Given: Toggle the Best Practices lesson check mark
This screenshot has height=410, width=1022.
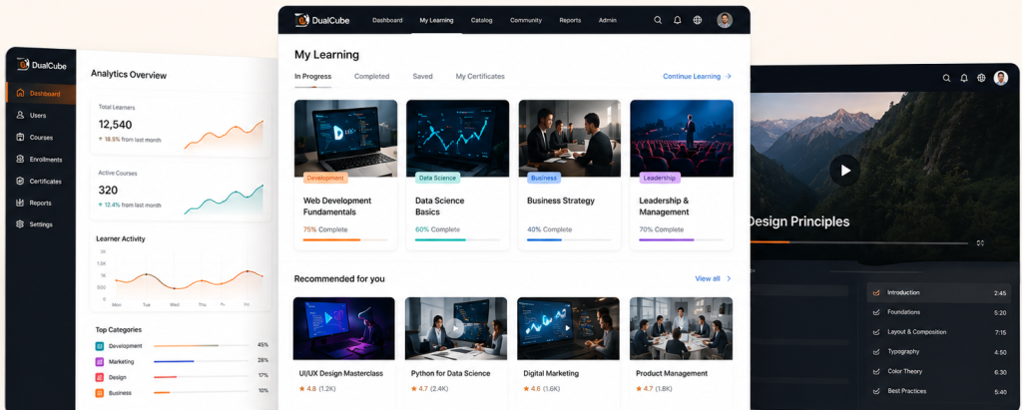Looking at the screenshot, I should (x=876, y=392).
